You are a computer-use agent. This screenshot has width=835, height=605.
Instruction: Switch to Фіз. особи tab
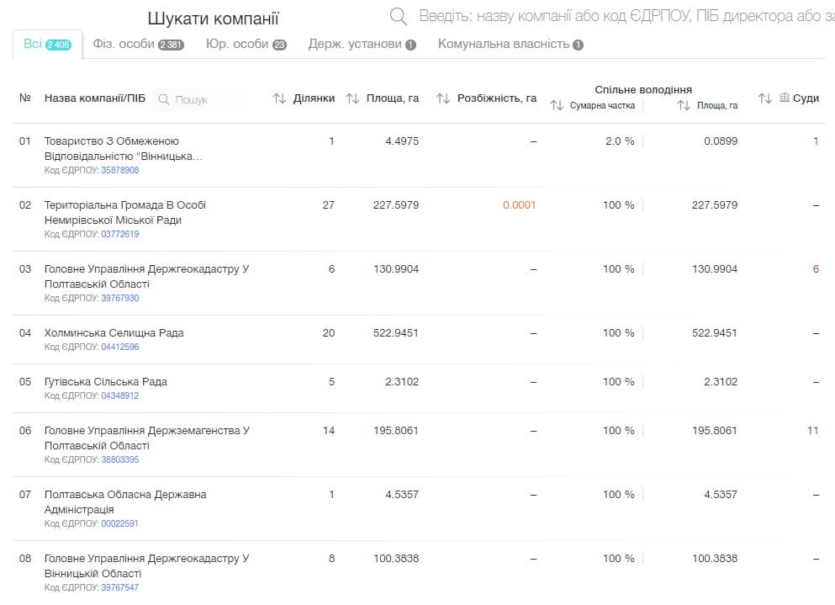pyautogui.click(x=138, y=45)
